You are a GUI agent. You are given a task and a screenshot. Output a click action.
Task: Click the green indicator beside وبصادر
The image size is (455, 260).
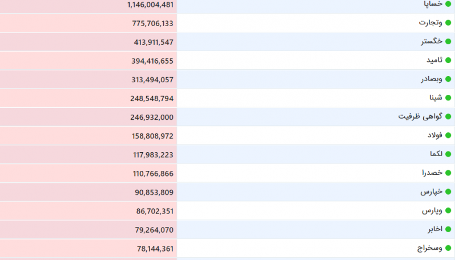click(448, 79)
